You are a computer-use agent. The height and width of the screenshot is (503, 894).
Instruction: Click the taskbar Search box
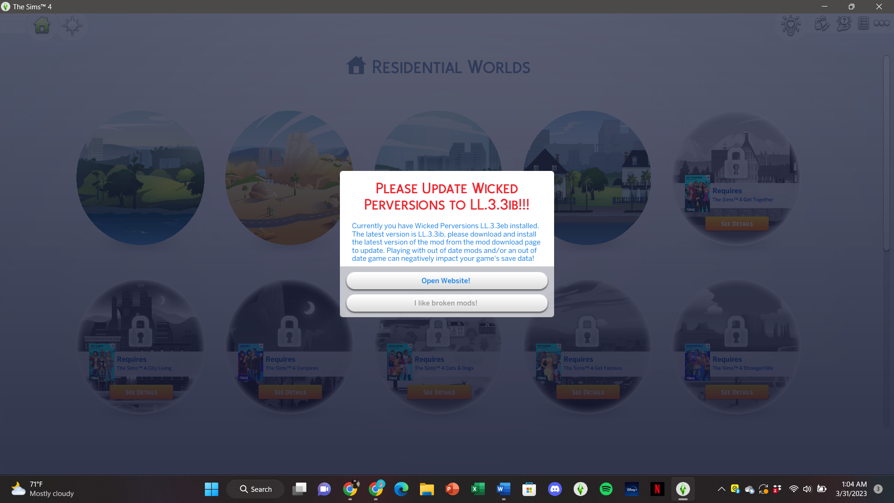coord(256,489)
